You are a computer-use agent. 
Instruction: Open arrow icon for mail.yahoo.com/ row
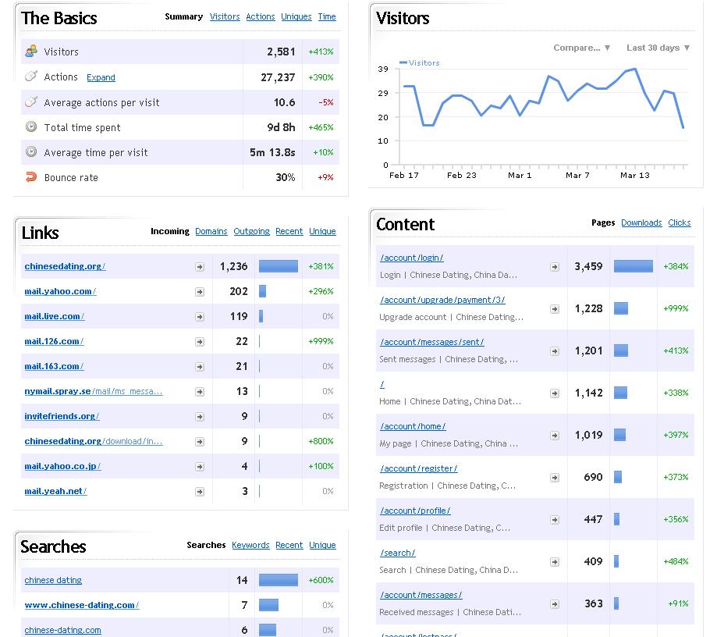click(x=200, y=292)
